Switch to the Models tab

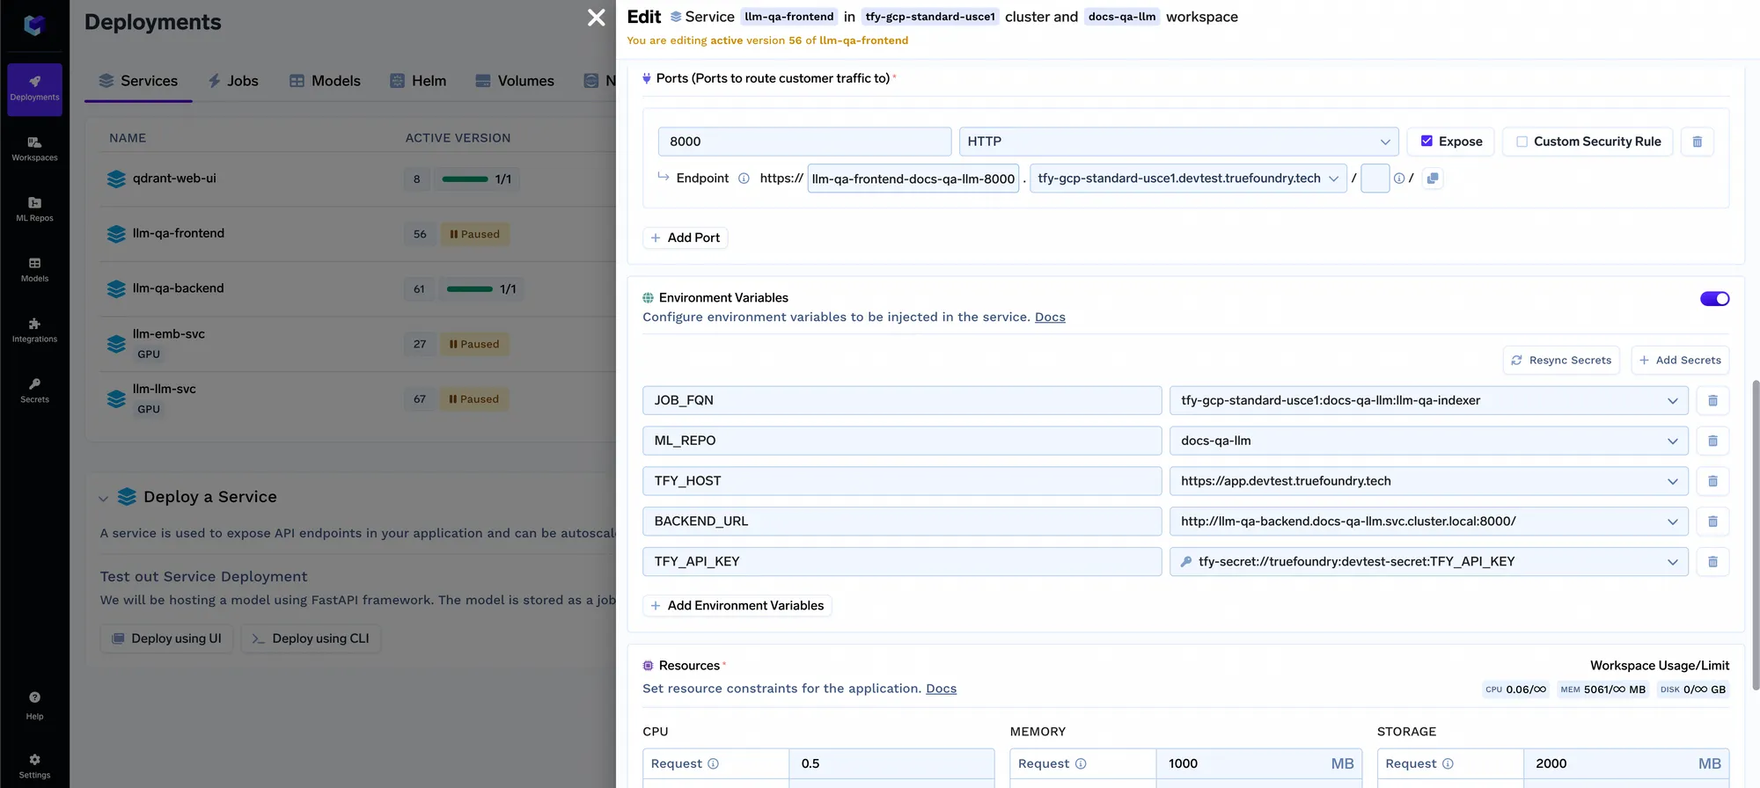[x=325, y=81]
